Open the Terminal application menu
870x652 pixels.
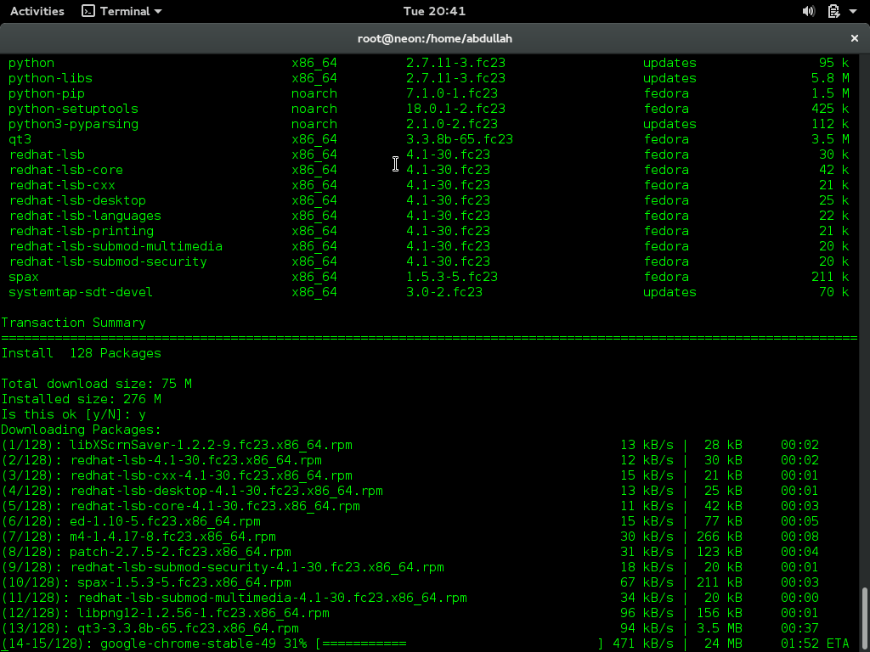121,11
